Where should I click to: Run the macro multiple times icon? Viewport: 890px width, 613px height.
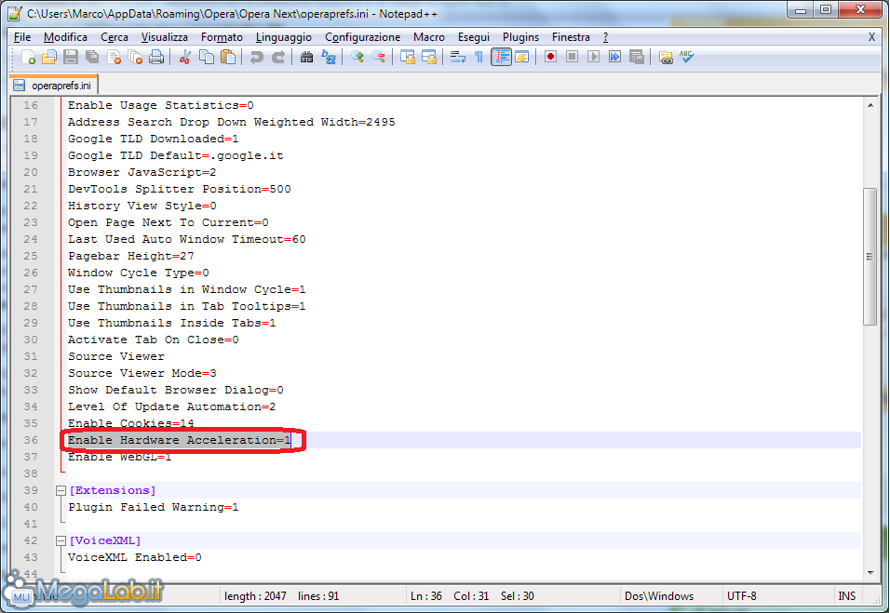614,57
